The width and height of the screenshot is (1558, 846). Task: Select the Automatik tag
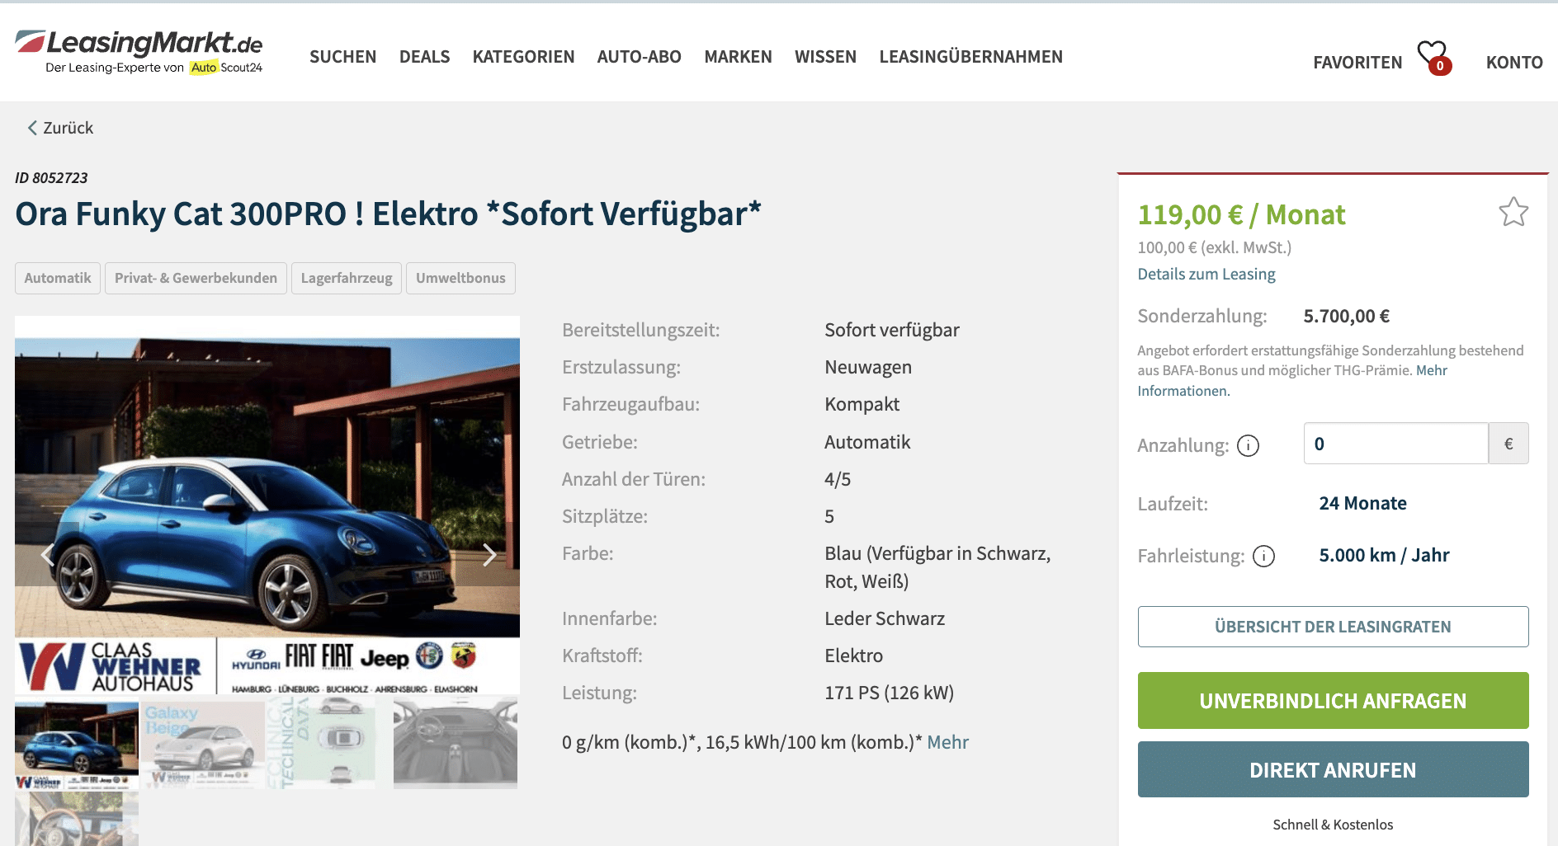pos(58,278)
